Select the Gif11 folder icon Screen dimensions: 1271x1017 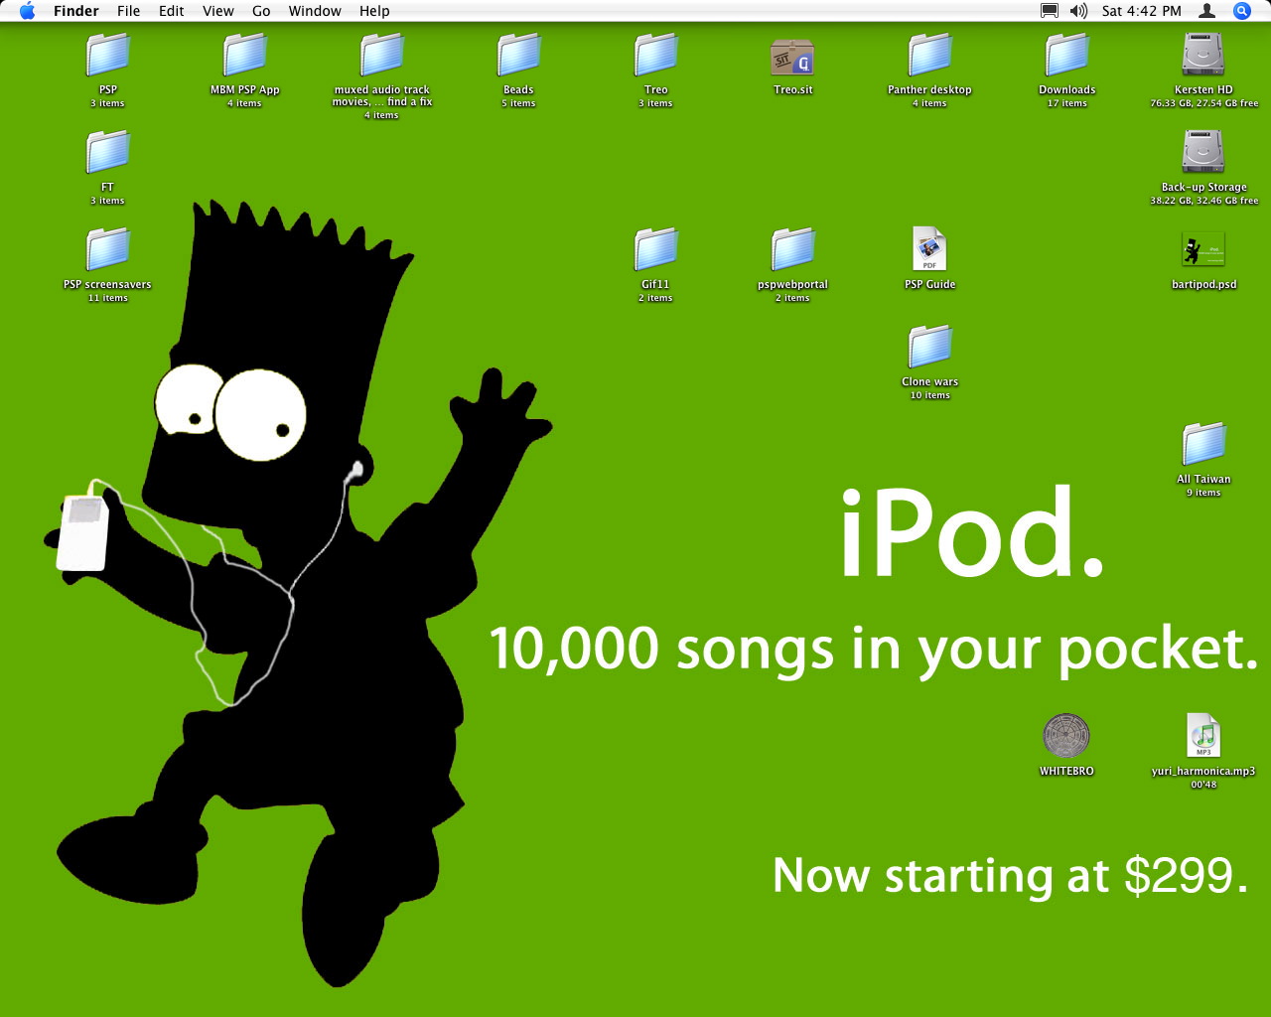655,250
